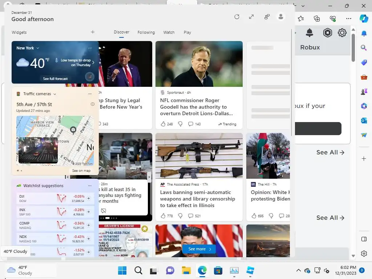Switch to the Discover tab
Viewport: 372px width, 279px height.
(x=121, y=32)
